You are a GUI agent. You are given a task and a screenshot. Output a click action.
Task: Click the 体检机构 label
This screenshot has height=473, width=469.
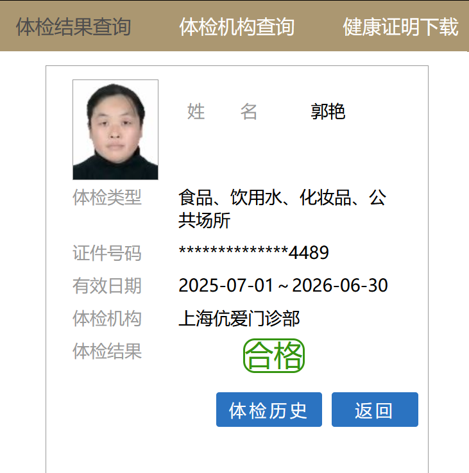pos(107,319)
